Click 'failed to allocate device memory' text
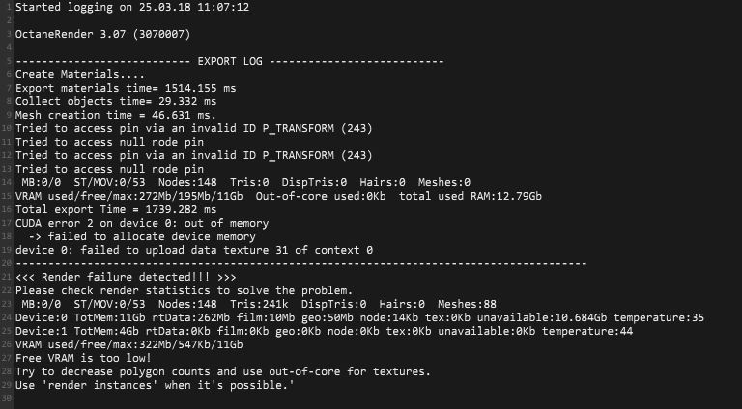 tap(146, 236)
